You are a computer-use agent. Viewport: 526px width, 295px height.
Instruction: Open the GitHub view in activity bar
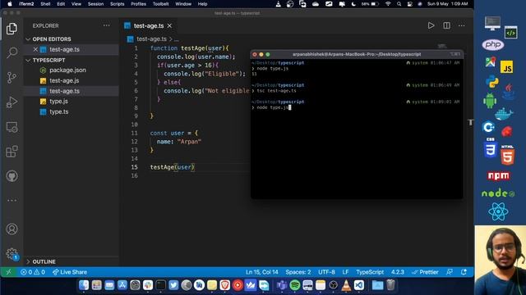[12, 176]
